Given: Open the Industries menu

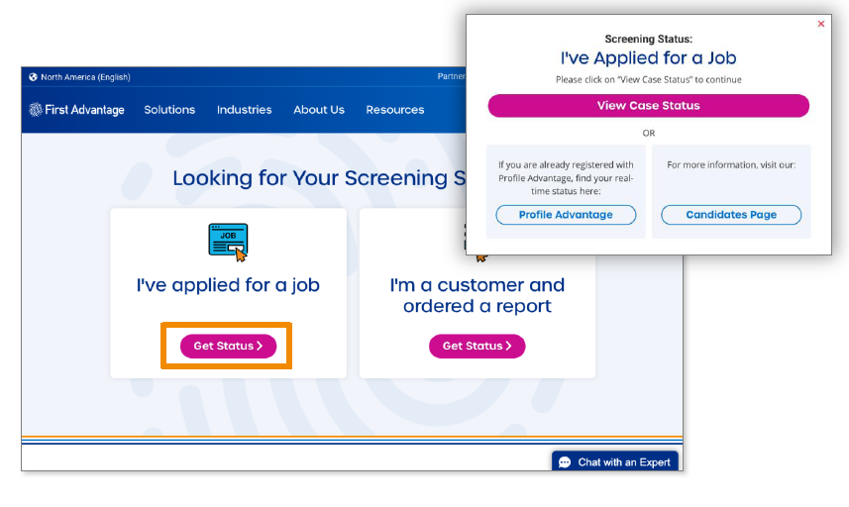Looking at the screenshot, I should tap(244, 110).
